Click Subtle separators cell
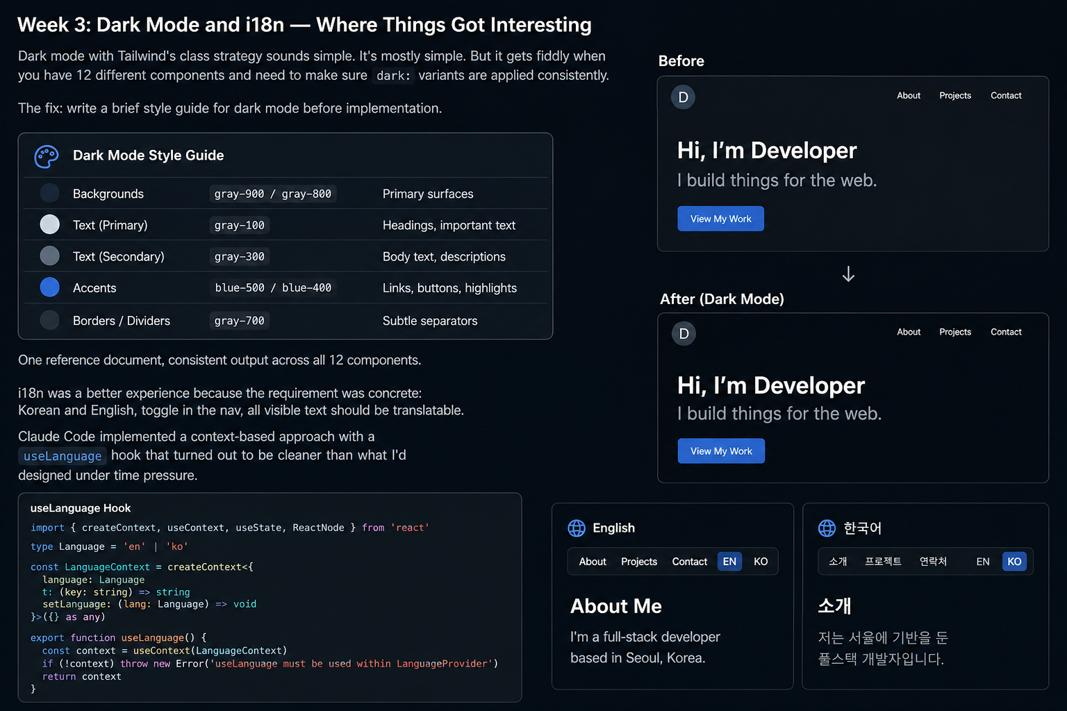The image size is (1067, 711). pyautogui.click(x=430, y=321)
